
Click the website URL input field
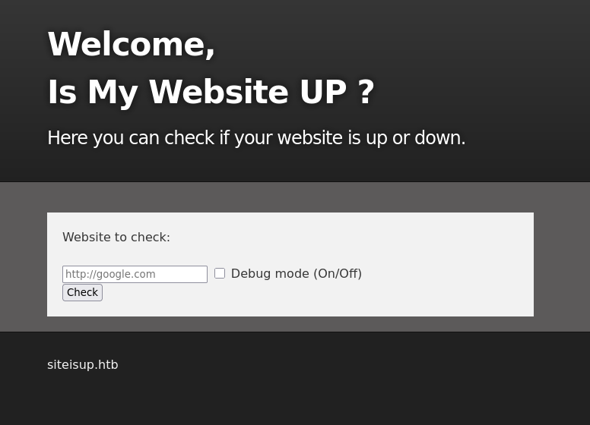(x=135, y=274)
